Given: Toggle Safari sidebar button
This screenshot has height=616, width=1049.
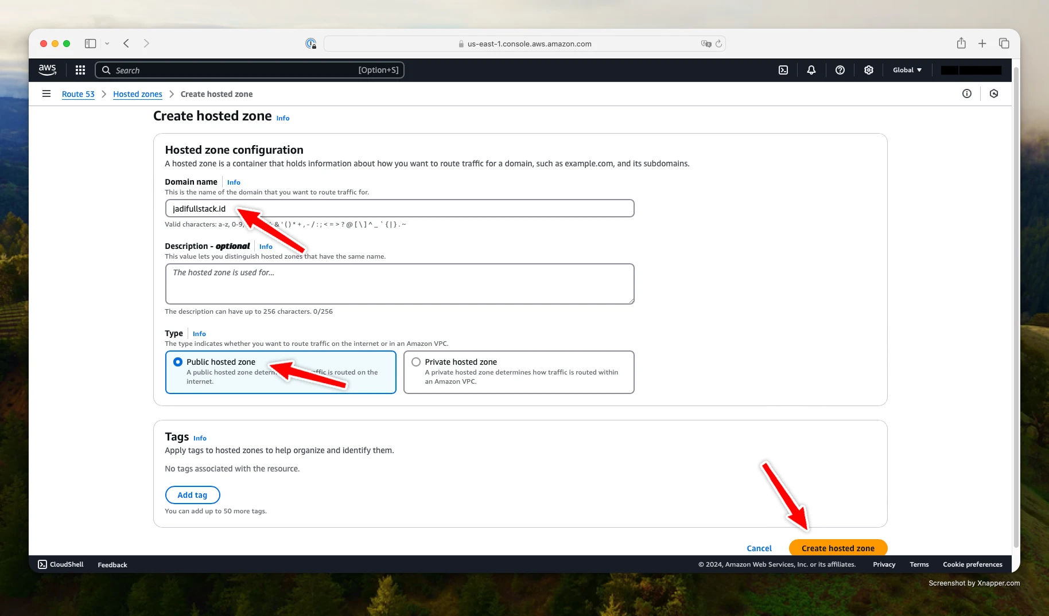Looking at the screenshot, I should [x=90, y=44].
